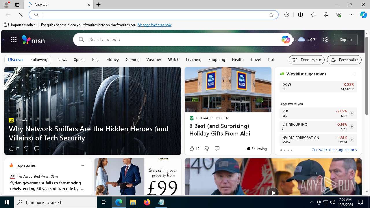
Task: Click Import favorites
Action: coord(20,25)
